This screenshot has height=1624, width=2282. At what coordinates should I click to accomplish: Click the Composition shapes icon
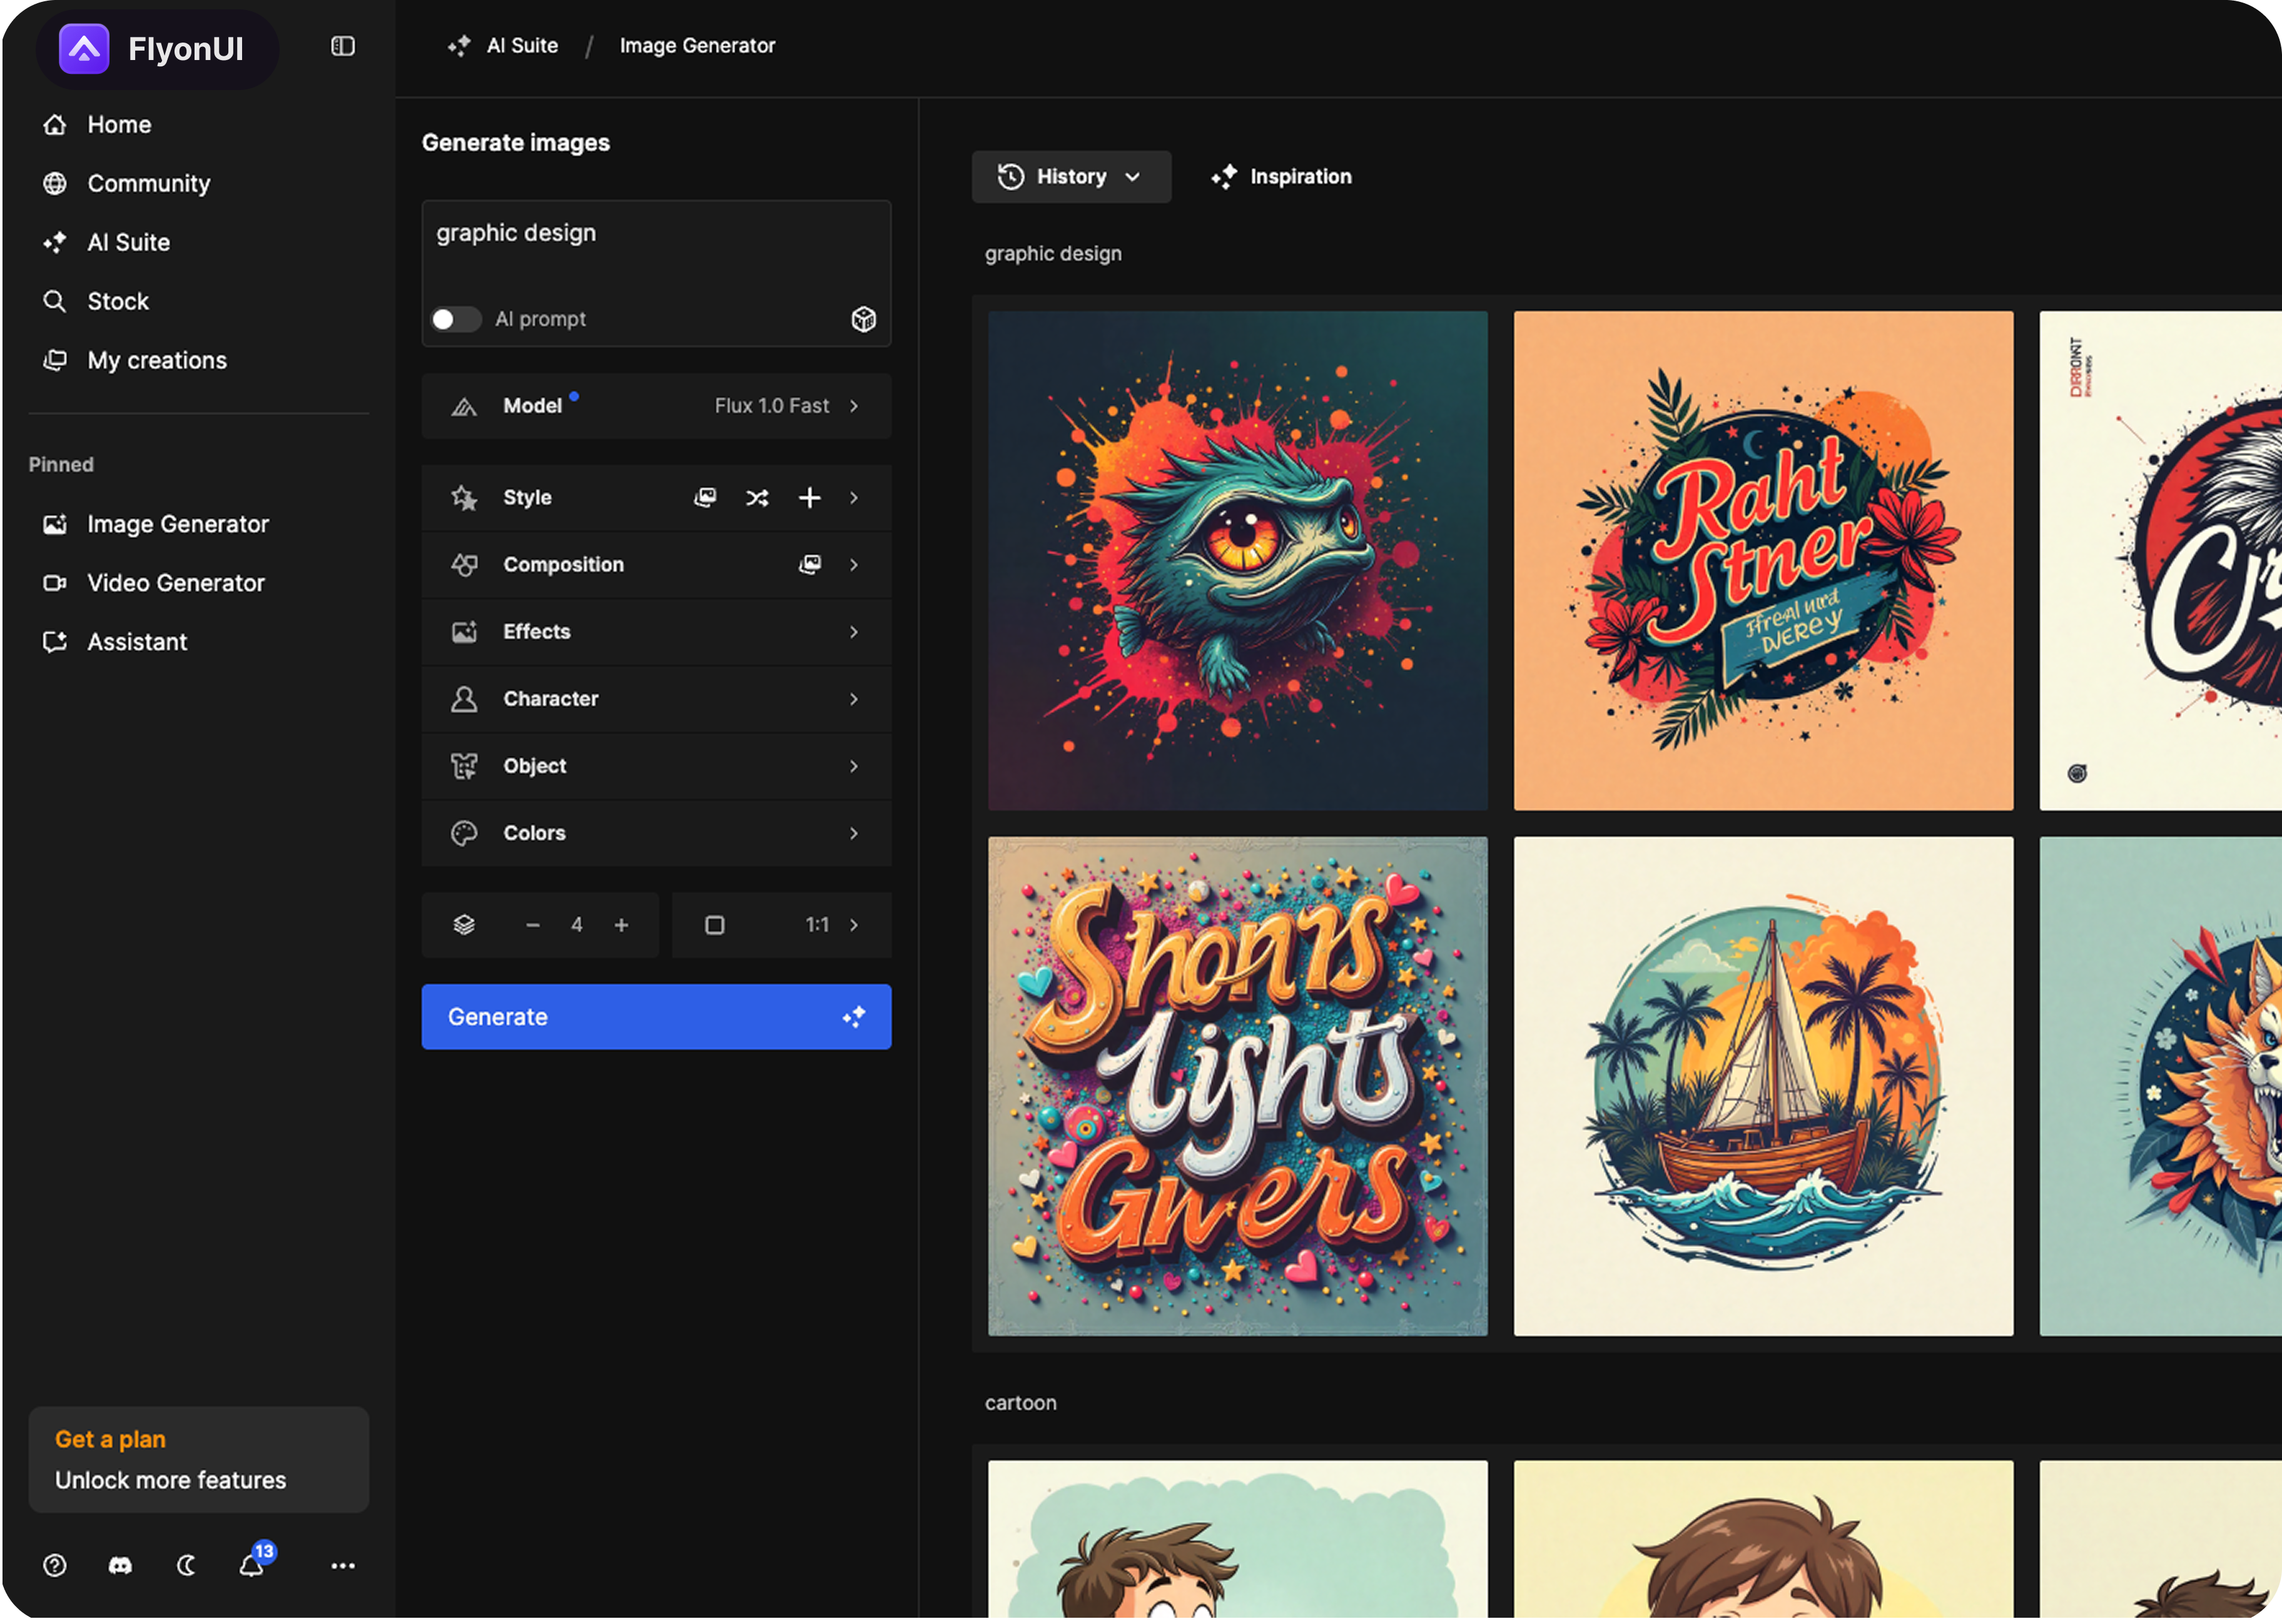pyautogui.click(x=464, y=565)
